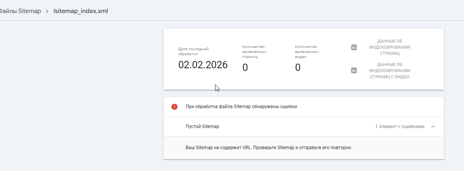Viewport: 464px width, 171px height.
Task: Open ДАННЫЕ ОБ ИНДЕКСИРОВАНИИ СТРАНИЦ
Action: pyautogui.click(x=389, y=47)
